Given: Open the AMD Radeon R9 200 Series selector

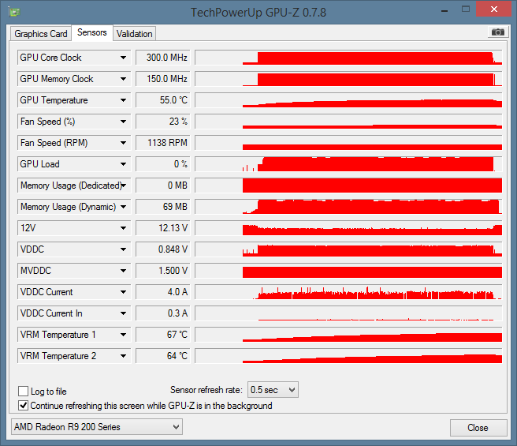Looking at the screenshot, I should tap(97, 427).
